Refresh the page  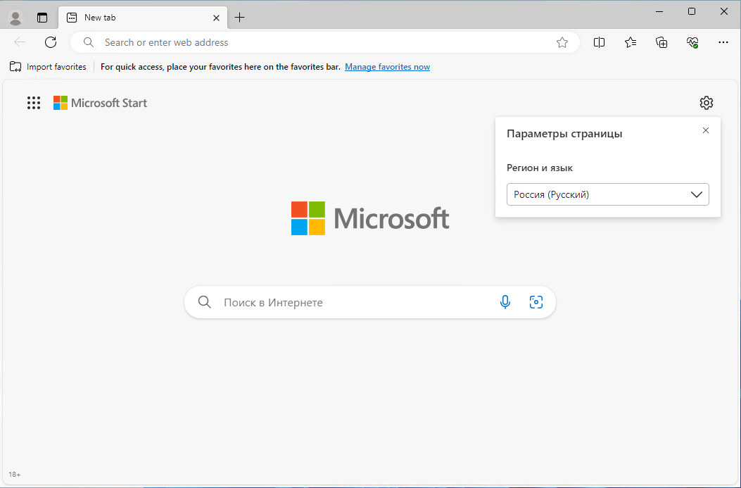click(x=51, y=42)
